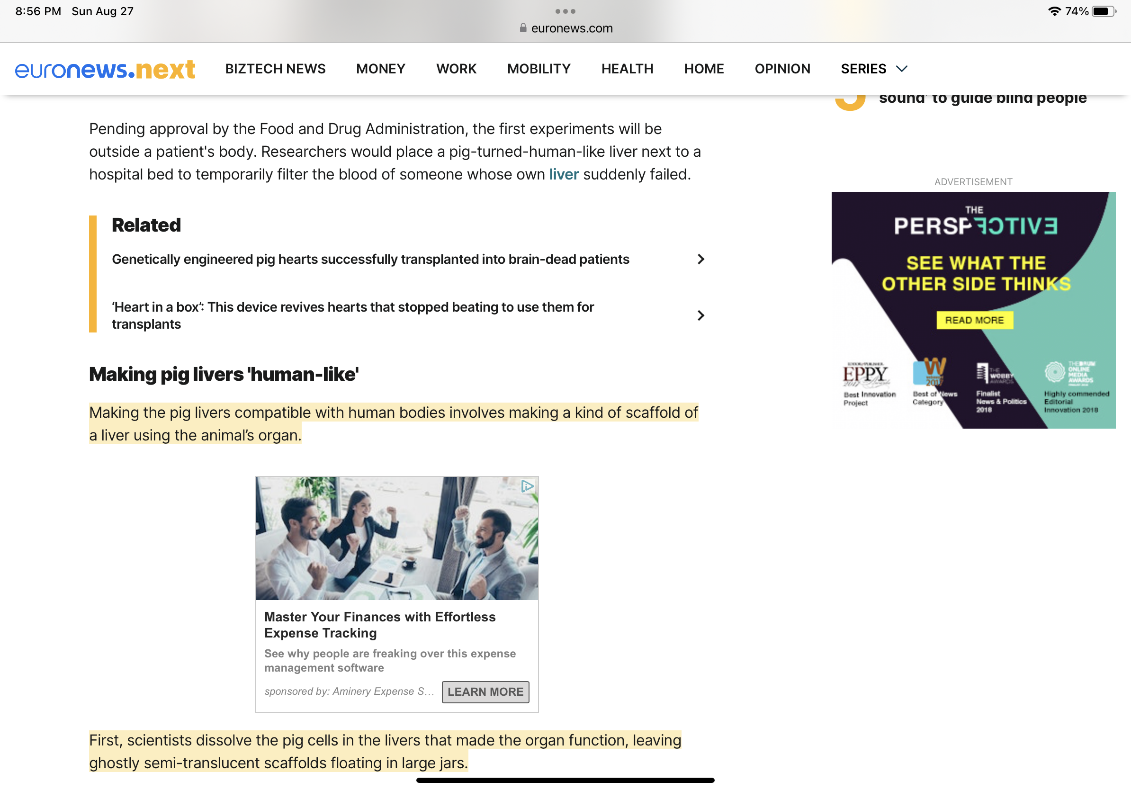Go to the MONEY section
The width and height of the screenshot is (1131, 790).
(x=381, y=69)
